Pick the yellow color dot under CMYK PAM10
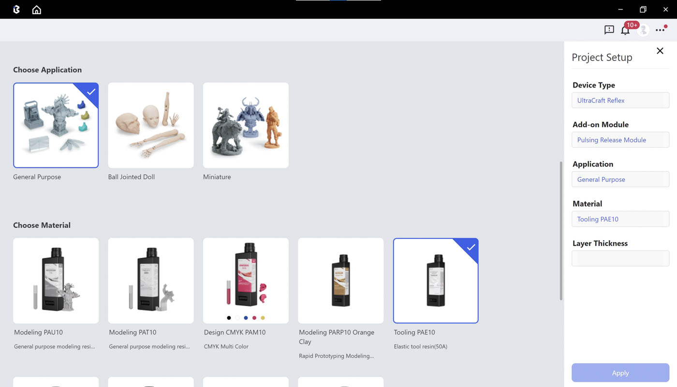Image resolution: width=677 pixels, height=387 pixels. [x=263, y=318]
